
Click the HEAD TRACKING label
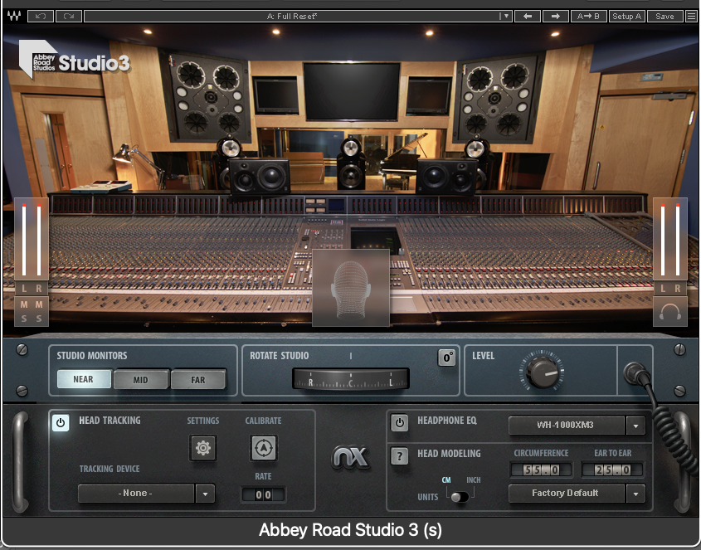click(x=110, y=421)
